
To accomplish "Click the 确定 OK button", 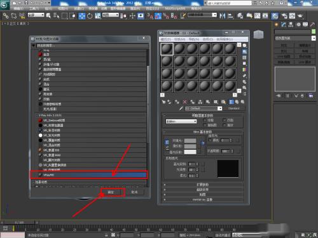I will coord(111,192).
